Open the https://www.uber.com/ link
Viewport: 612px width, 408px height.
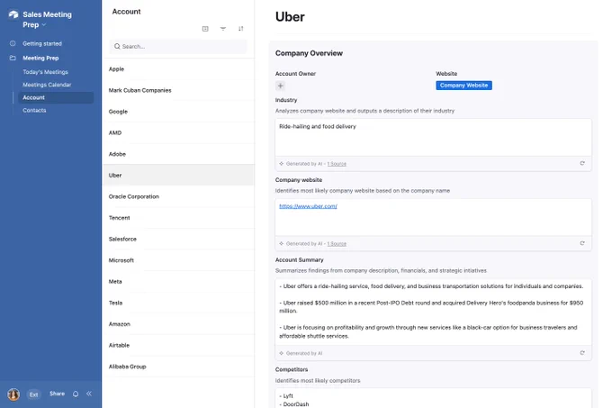click(x=308, y=206)
